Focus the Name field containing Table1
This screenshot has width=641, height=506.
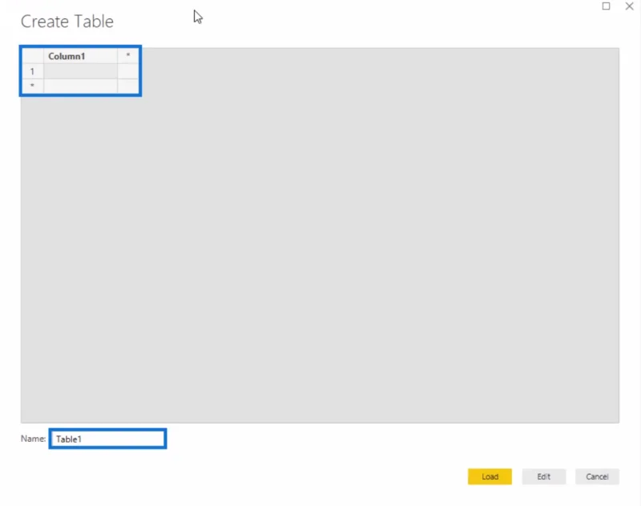point(108,439)
